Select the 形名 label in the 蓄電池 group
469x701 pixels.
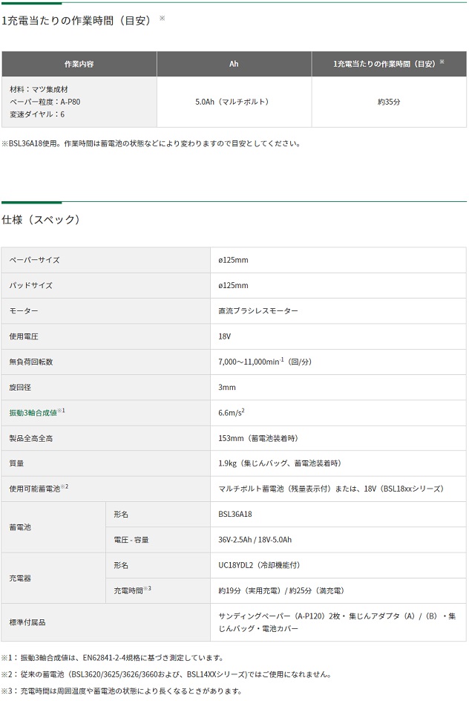click(x=121, y=514)
